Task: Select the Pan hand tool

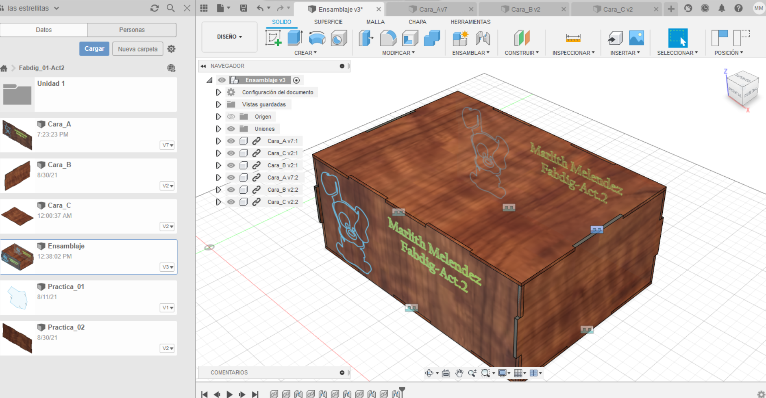Action: click(x=459, y=373)
